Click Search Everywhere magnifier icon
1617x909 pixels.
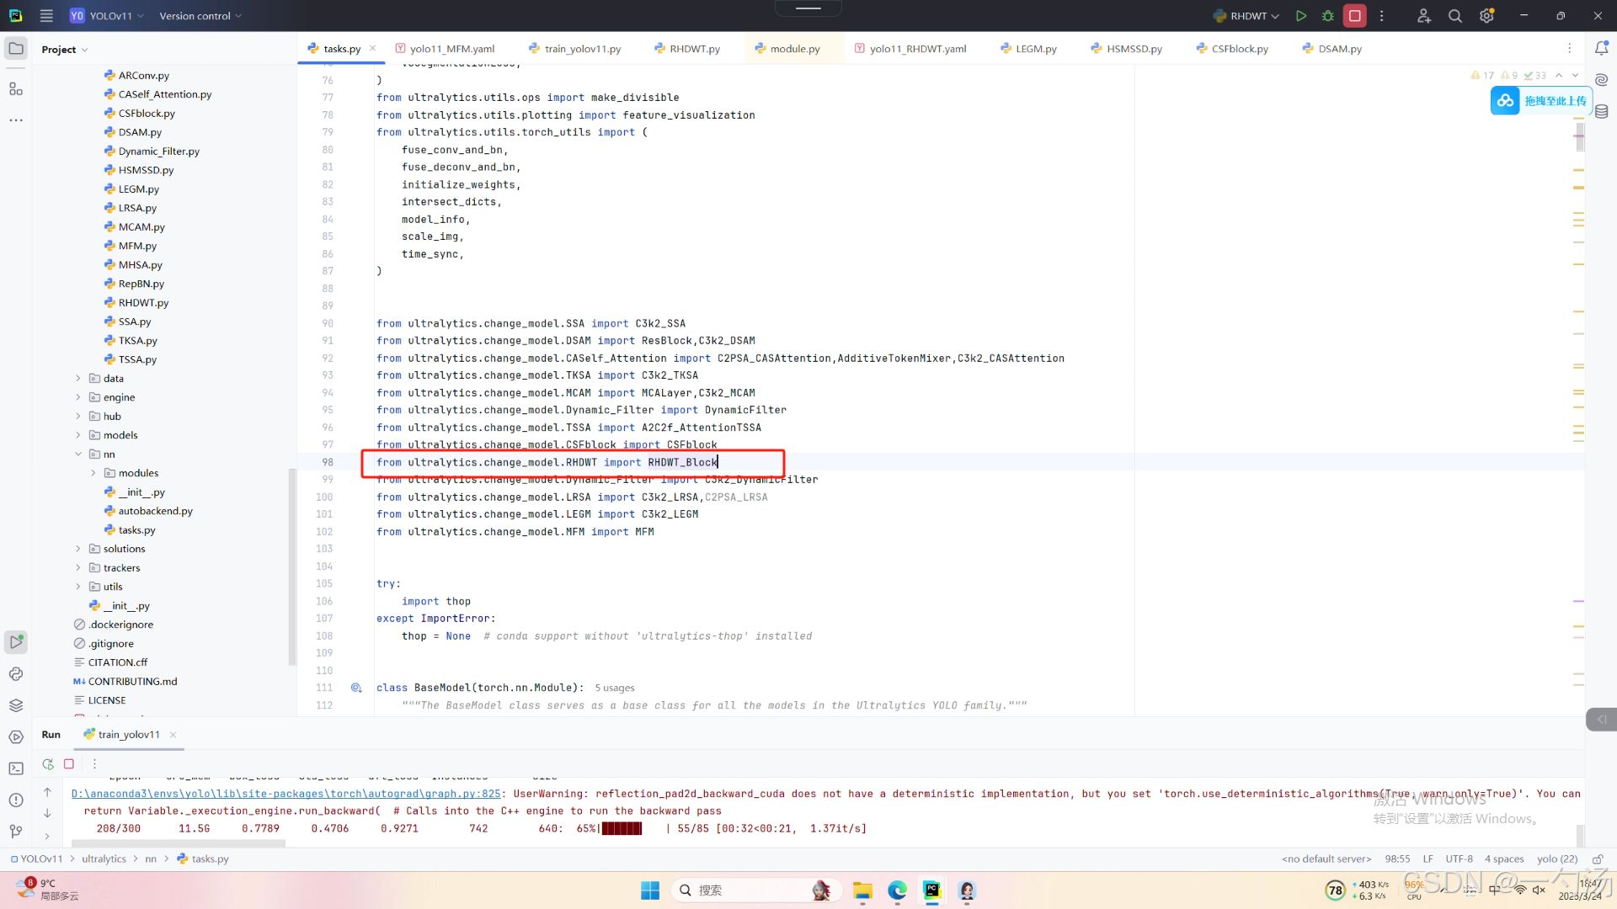point(1454,16)
